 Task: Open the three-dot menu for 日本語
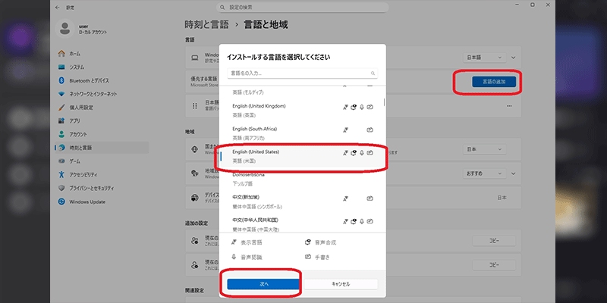click(509, 106)
